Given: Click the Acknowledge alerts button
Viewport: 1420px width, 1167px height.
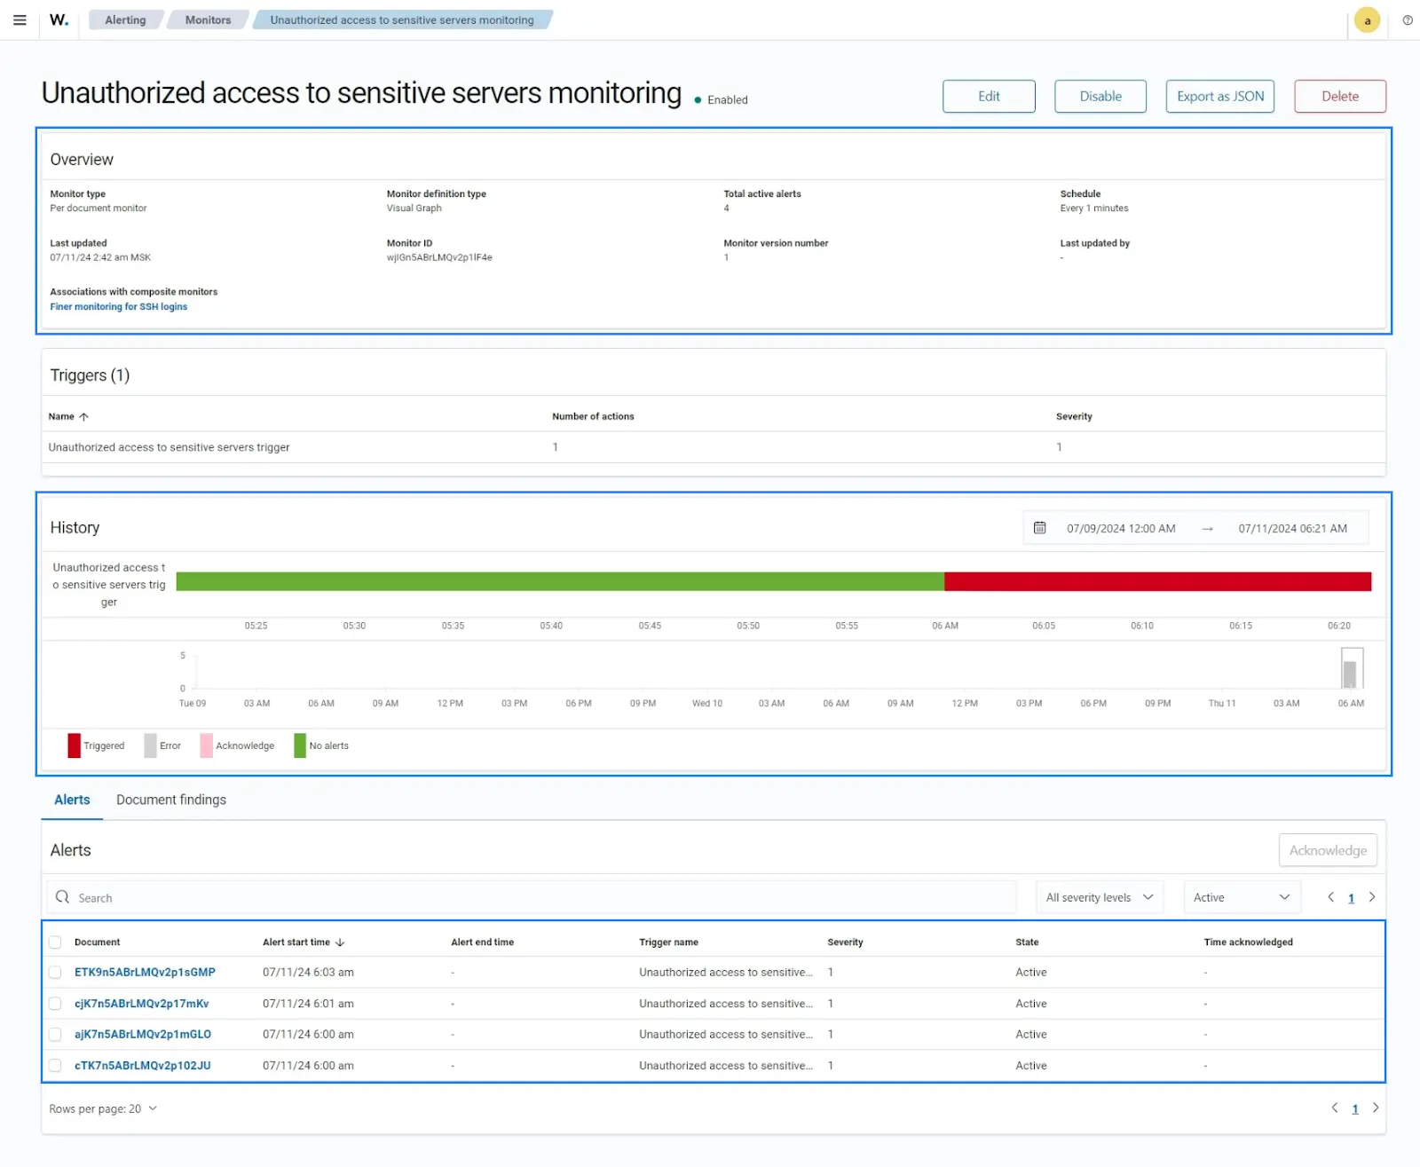Looking at the screenshot, I should click(1328, 850).
